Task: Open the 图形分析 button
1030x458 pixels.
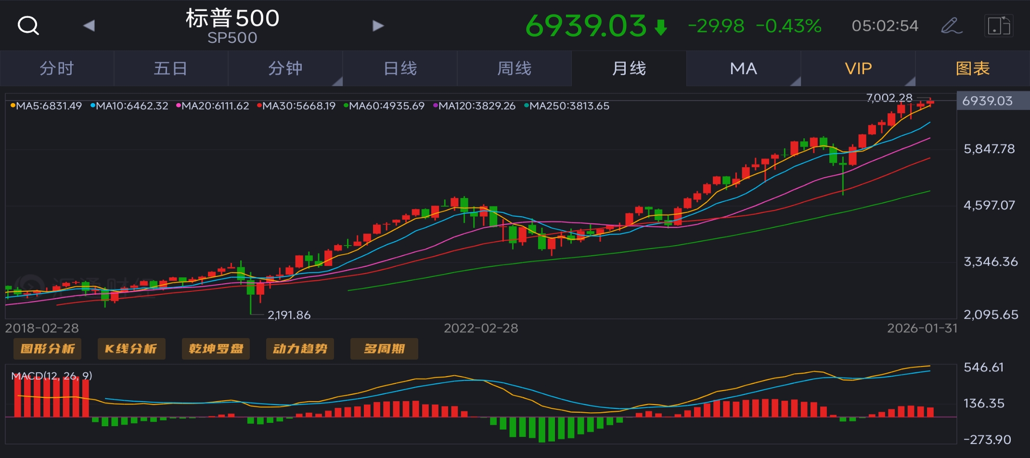Action: [48, 349]
